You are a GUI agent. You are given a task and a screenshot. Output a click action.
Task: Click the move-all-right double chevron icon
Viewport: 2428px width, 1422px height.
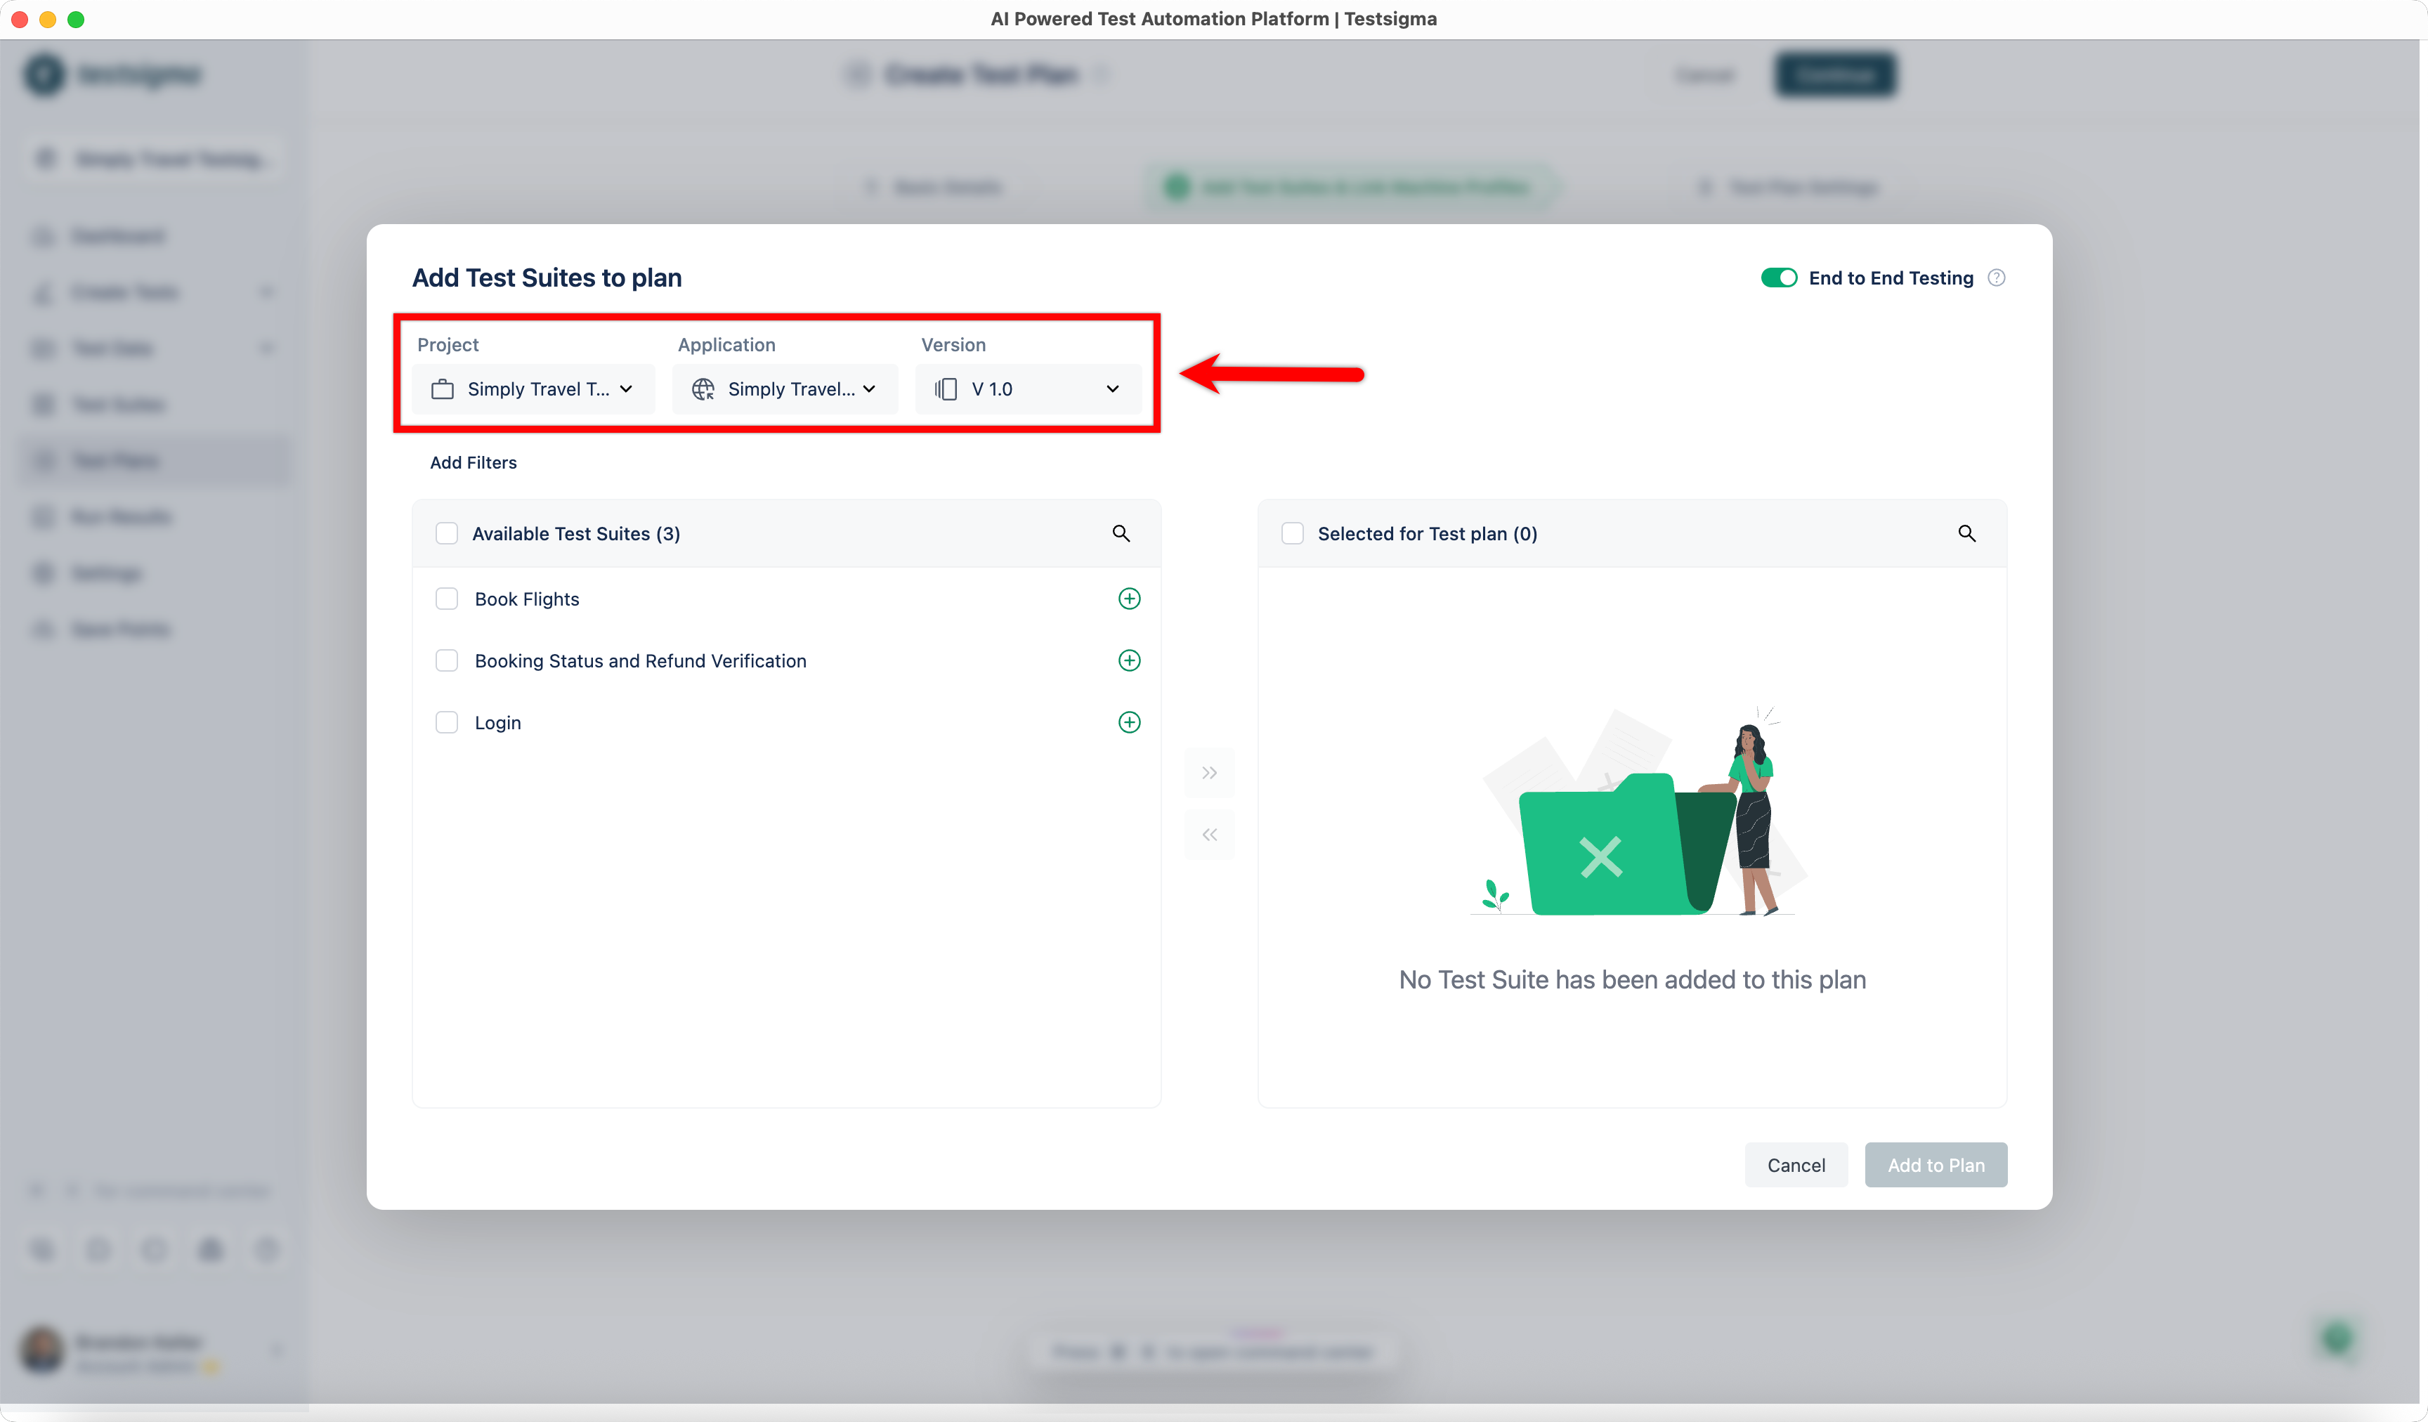(1209, 771)
